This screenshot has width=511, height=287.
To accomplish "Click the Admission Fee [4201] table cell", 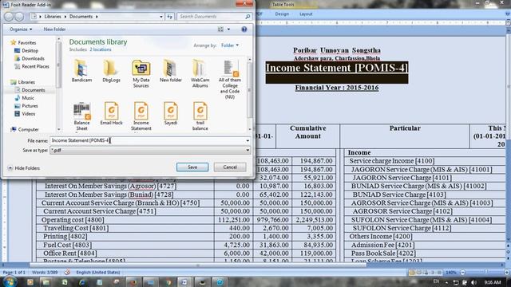I will (x=424, y=245).
